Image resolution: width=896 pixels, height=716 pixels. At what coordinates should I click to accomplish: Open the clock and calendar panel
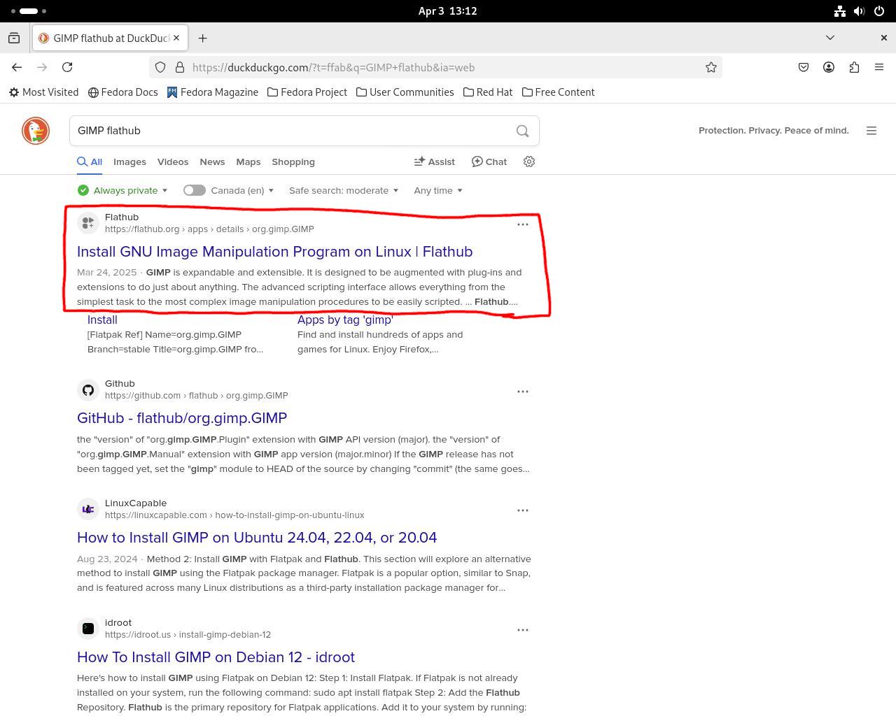(447, 11)
